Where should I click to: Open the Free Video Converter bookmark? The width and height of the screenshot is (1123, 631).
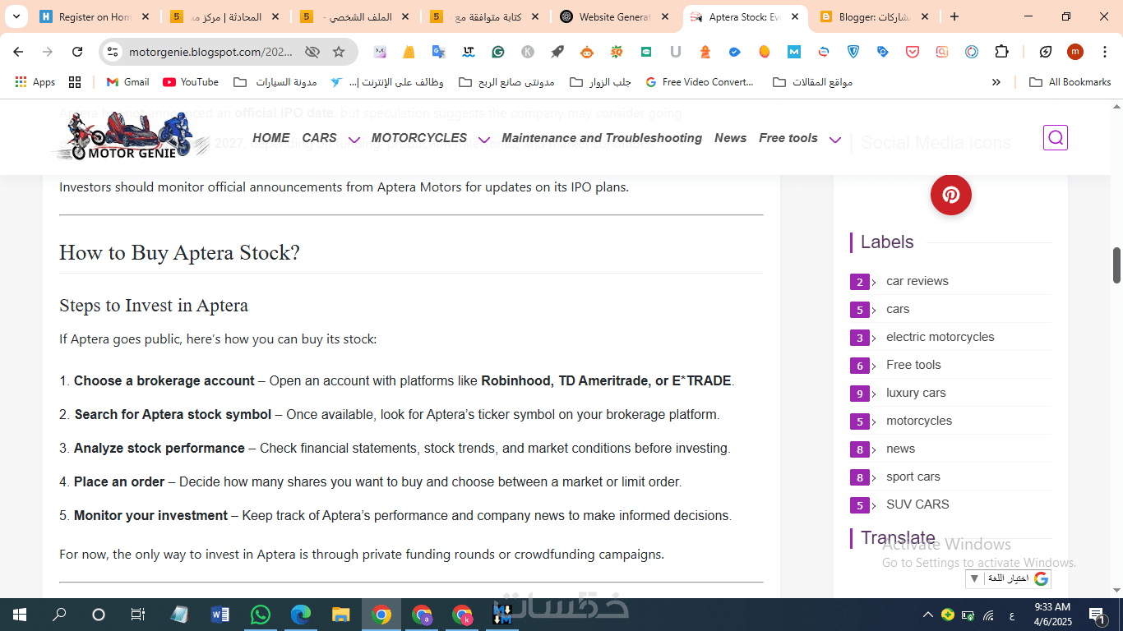700,82
